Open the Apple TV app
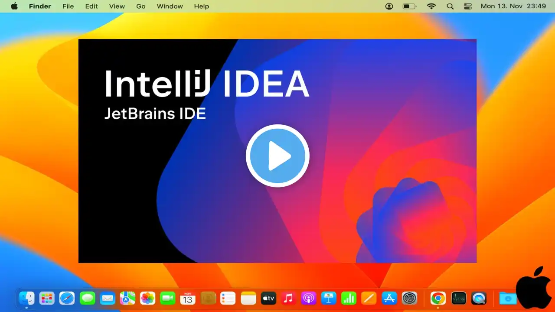555x312 pixels. coord(268,298)
